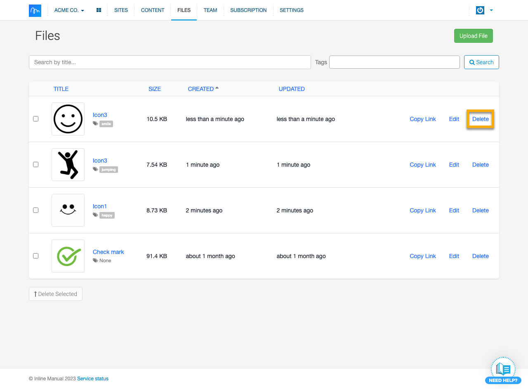Click the power user account icon
The height and width of the screenshot is (389, 528).
[480, 10]
